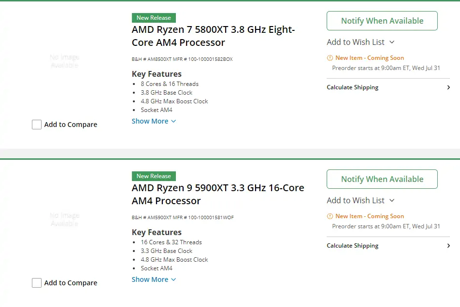Click the Ryzen 9 5900XT image placeholder
The height and width of the screenshot is (307, 460).
pos(65,220)
